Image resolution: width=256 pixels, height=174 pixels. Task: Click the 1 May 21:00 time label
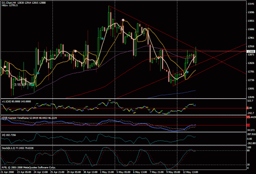(x=107, y=172)
